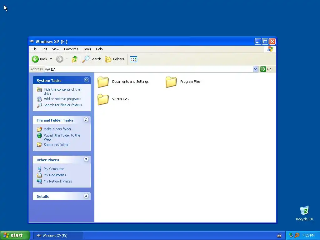This screenshot has width=320, height=240.
Task: Open the Forward button history dropdown arrow
Action: click(67, 59)
